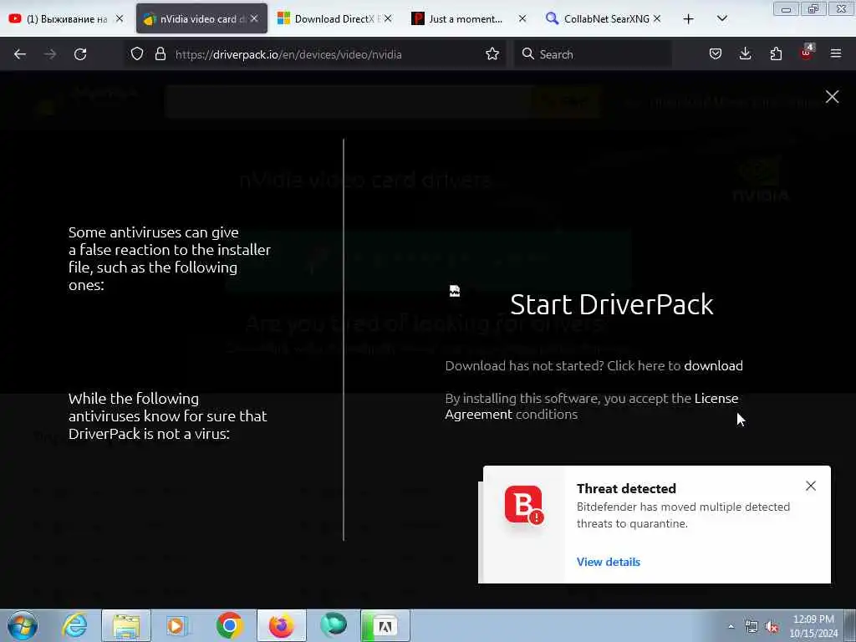Show hidden system tray icons

click(x=731, y=626)
